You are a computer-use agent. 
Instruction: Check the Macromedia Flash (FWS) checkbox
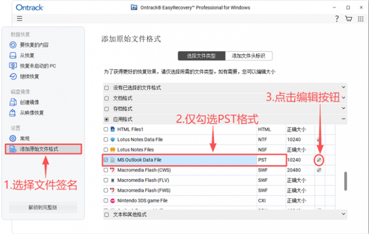(x=106, y=190)
